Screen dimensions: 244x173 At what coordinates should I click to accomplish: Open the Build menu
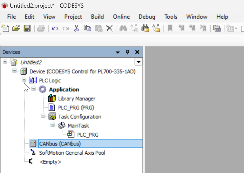click(x=98, y=17)
